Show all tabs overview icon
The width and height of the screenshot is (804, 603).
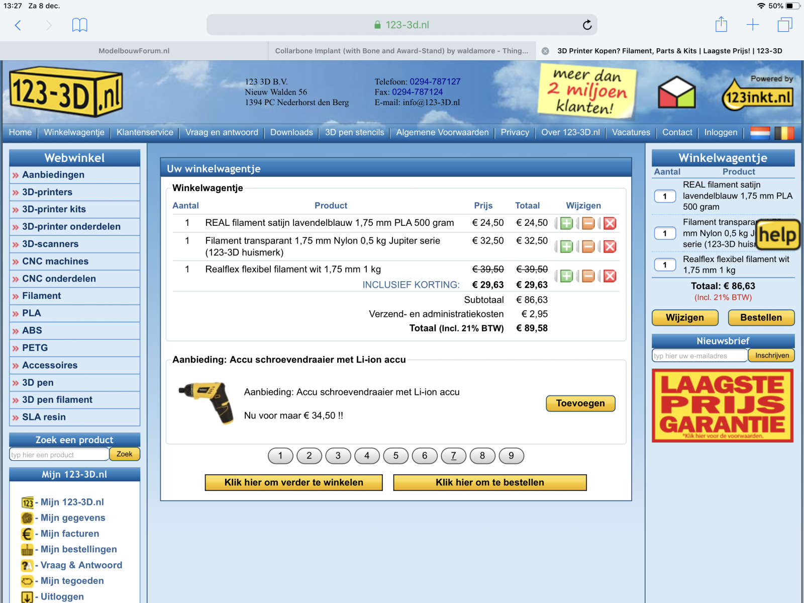785,25
